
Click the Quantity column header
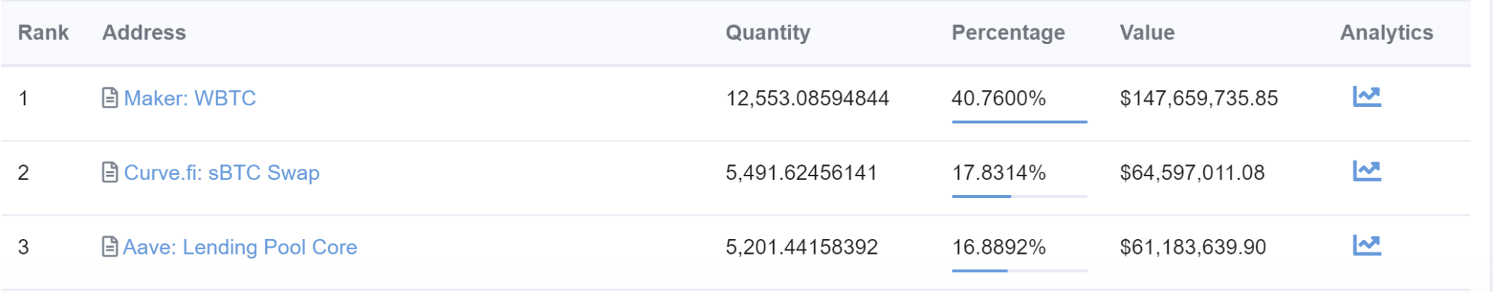coord(768,33)
